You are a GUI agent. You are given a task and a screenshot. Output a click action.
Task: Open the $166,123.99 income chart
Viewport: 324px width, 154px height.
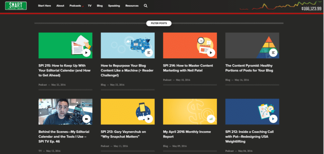pos(281,6)
